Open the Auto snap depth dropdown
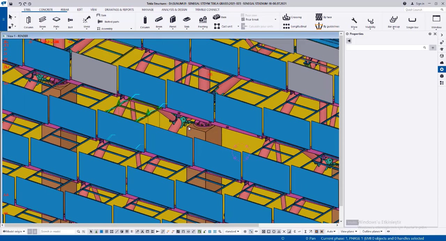This screenshot has width=446, height=241. pyautogui.click(x=331, y=231)
